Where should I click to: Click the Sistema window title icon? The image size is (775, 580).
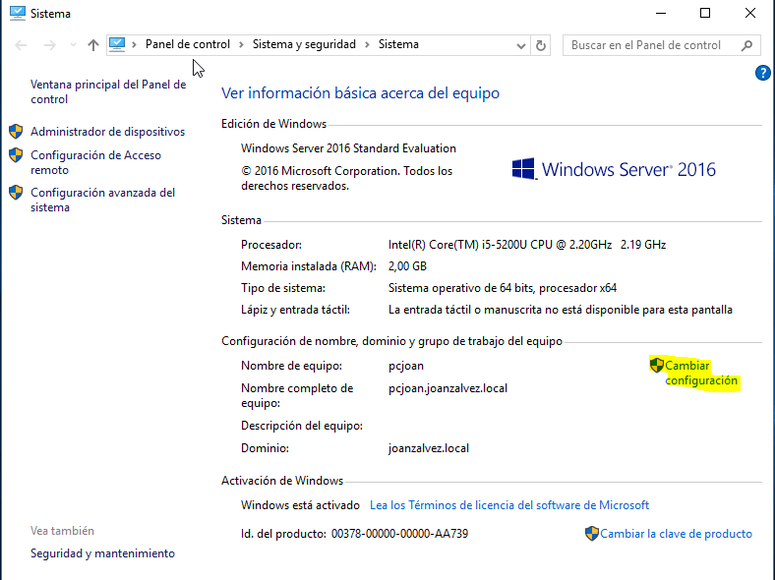click(16, 14)
